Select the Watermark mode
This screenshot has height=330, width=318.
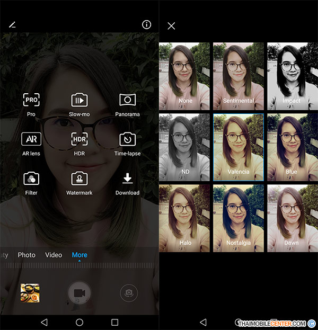pyautogui.click(x=79, y=179)
